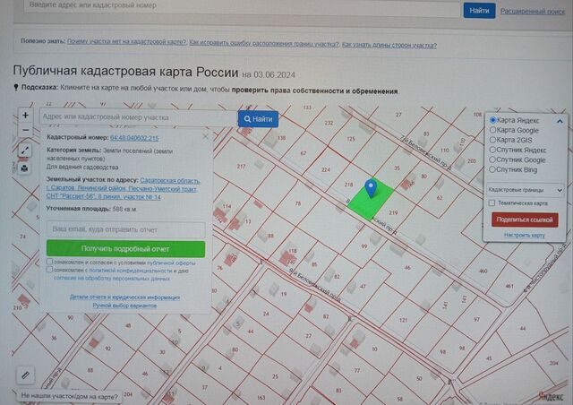
Task: Select Карта Google radio option
Action: click(x=492, y=130)
